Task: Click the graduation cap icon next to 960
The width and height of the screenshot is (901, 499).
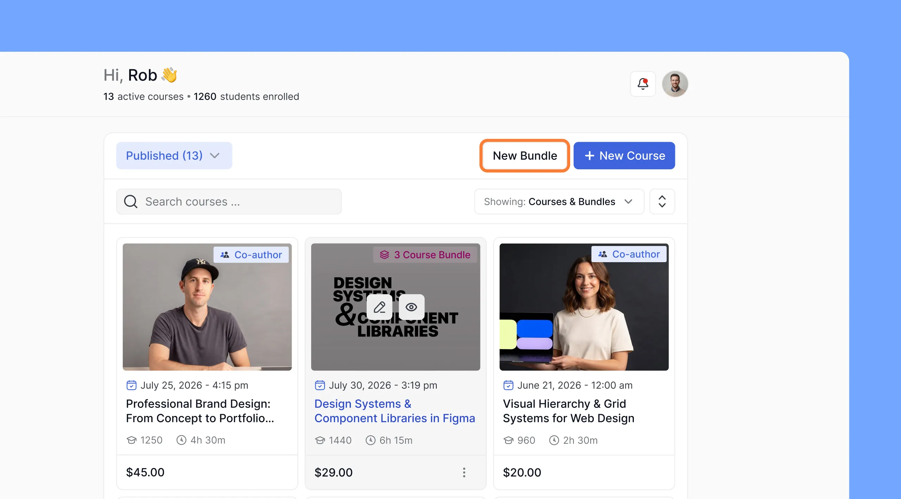Action: 508,440
